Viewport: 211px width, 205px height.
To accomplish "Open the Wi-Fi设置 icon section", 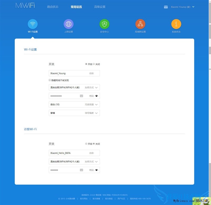I will click(x=33, y=24).
